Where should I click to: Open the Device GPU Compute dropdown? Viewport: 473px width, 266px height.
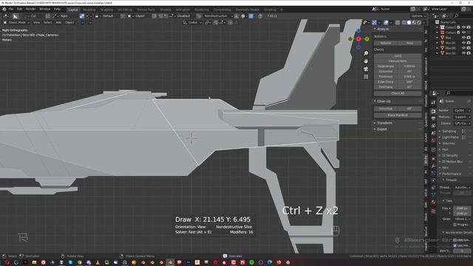(463, 123)
